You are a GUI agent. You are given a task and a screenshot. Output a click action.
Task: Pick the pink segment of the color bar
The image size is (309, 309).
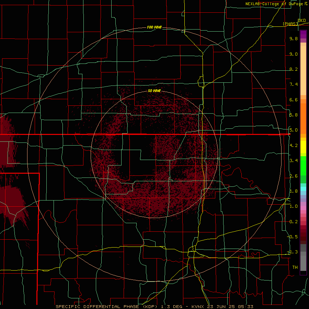click(303, 208)
